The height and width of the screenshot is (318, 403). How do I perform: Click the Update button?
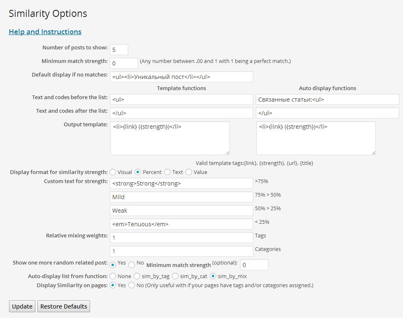(22, 306)
